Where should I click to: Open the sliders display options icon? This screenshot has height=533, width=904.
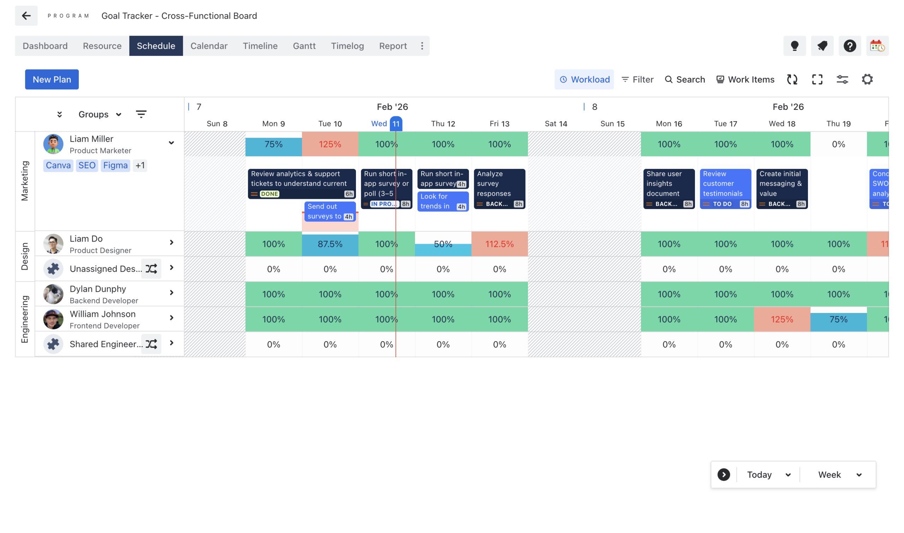click(x=842, y=79)
